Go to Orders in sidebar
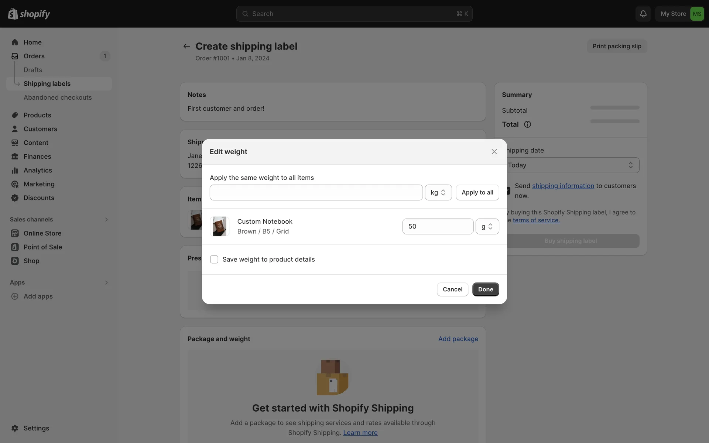Image resolution: width=709 pixels, height=443 pixels. 34,56
